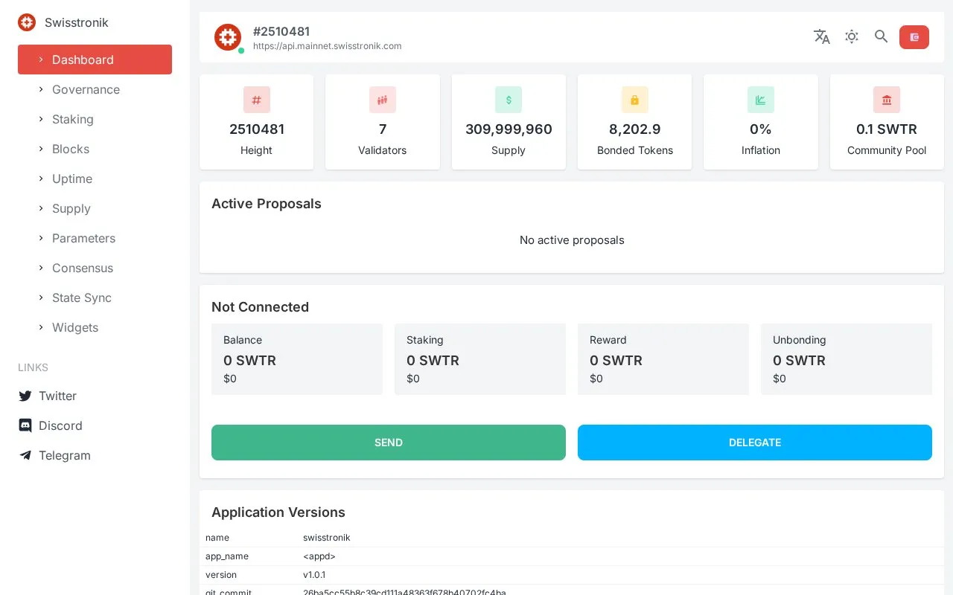This screenshot has height=595, width=953.
Task: Click the API URL under block number
Action: click(328, 46)
